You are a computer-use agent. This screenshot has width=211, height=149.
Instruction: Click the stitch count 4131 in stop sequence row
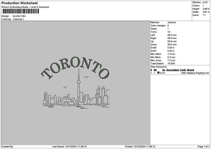(162, 73)
